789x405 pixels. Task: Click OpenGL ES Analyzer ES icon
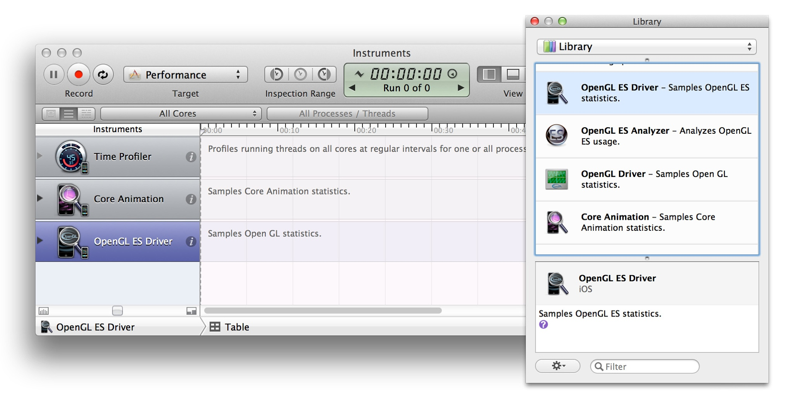pos(556,135)
